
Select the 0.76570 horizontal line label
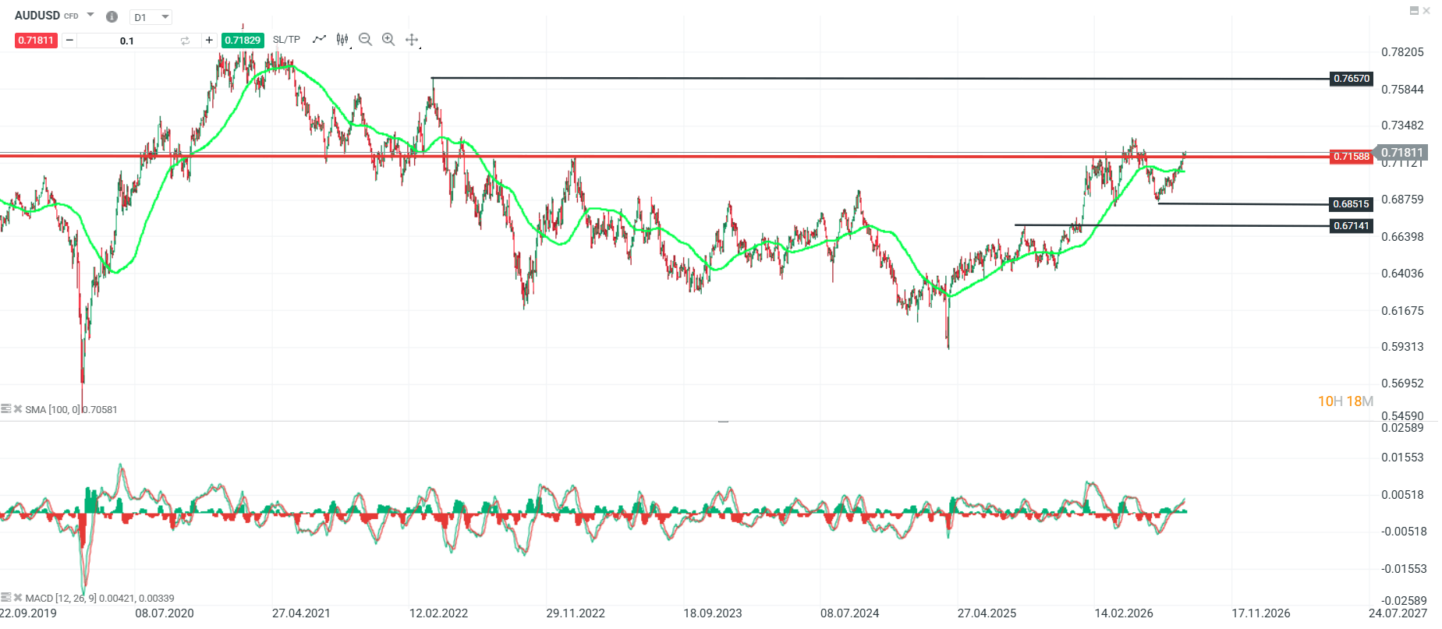pyautogui.click(x=1351, y=79)
